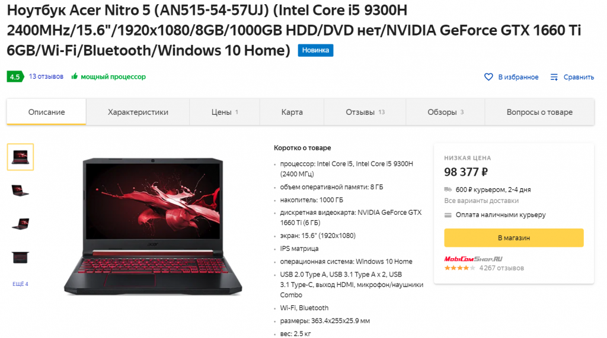The width and height of the screenshot is (607, 338).
Task: Click the В магазин button
Action: pos(514,238)
